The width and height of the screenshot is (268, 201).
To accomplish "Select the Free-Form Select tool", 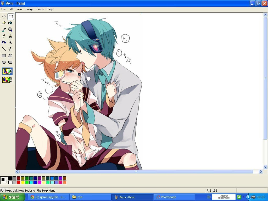I will click(x=4, y=16).
